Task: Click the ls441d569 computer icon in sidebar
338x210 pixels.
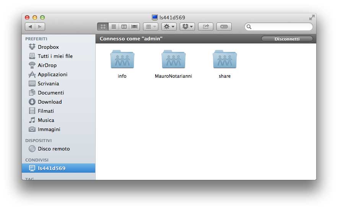Action: pos(32,168)
